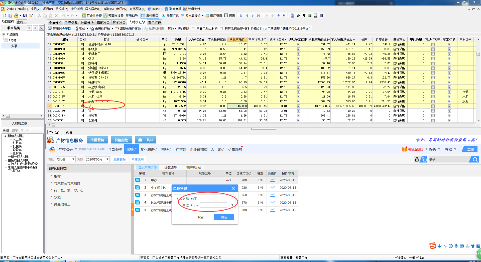Click 显示对应子目 show matching items
The width and height of the screenshot is (481, 262).
pyautogui.click(x=59, y=28)
